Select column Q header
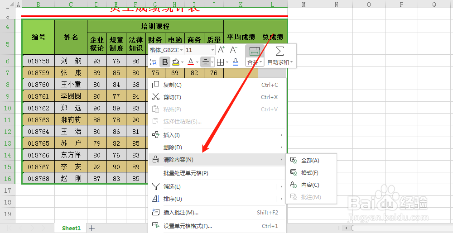The width and height of the screenshot is (453, 233). 434,5
